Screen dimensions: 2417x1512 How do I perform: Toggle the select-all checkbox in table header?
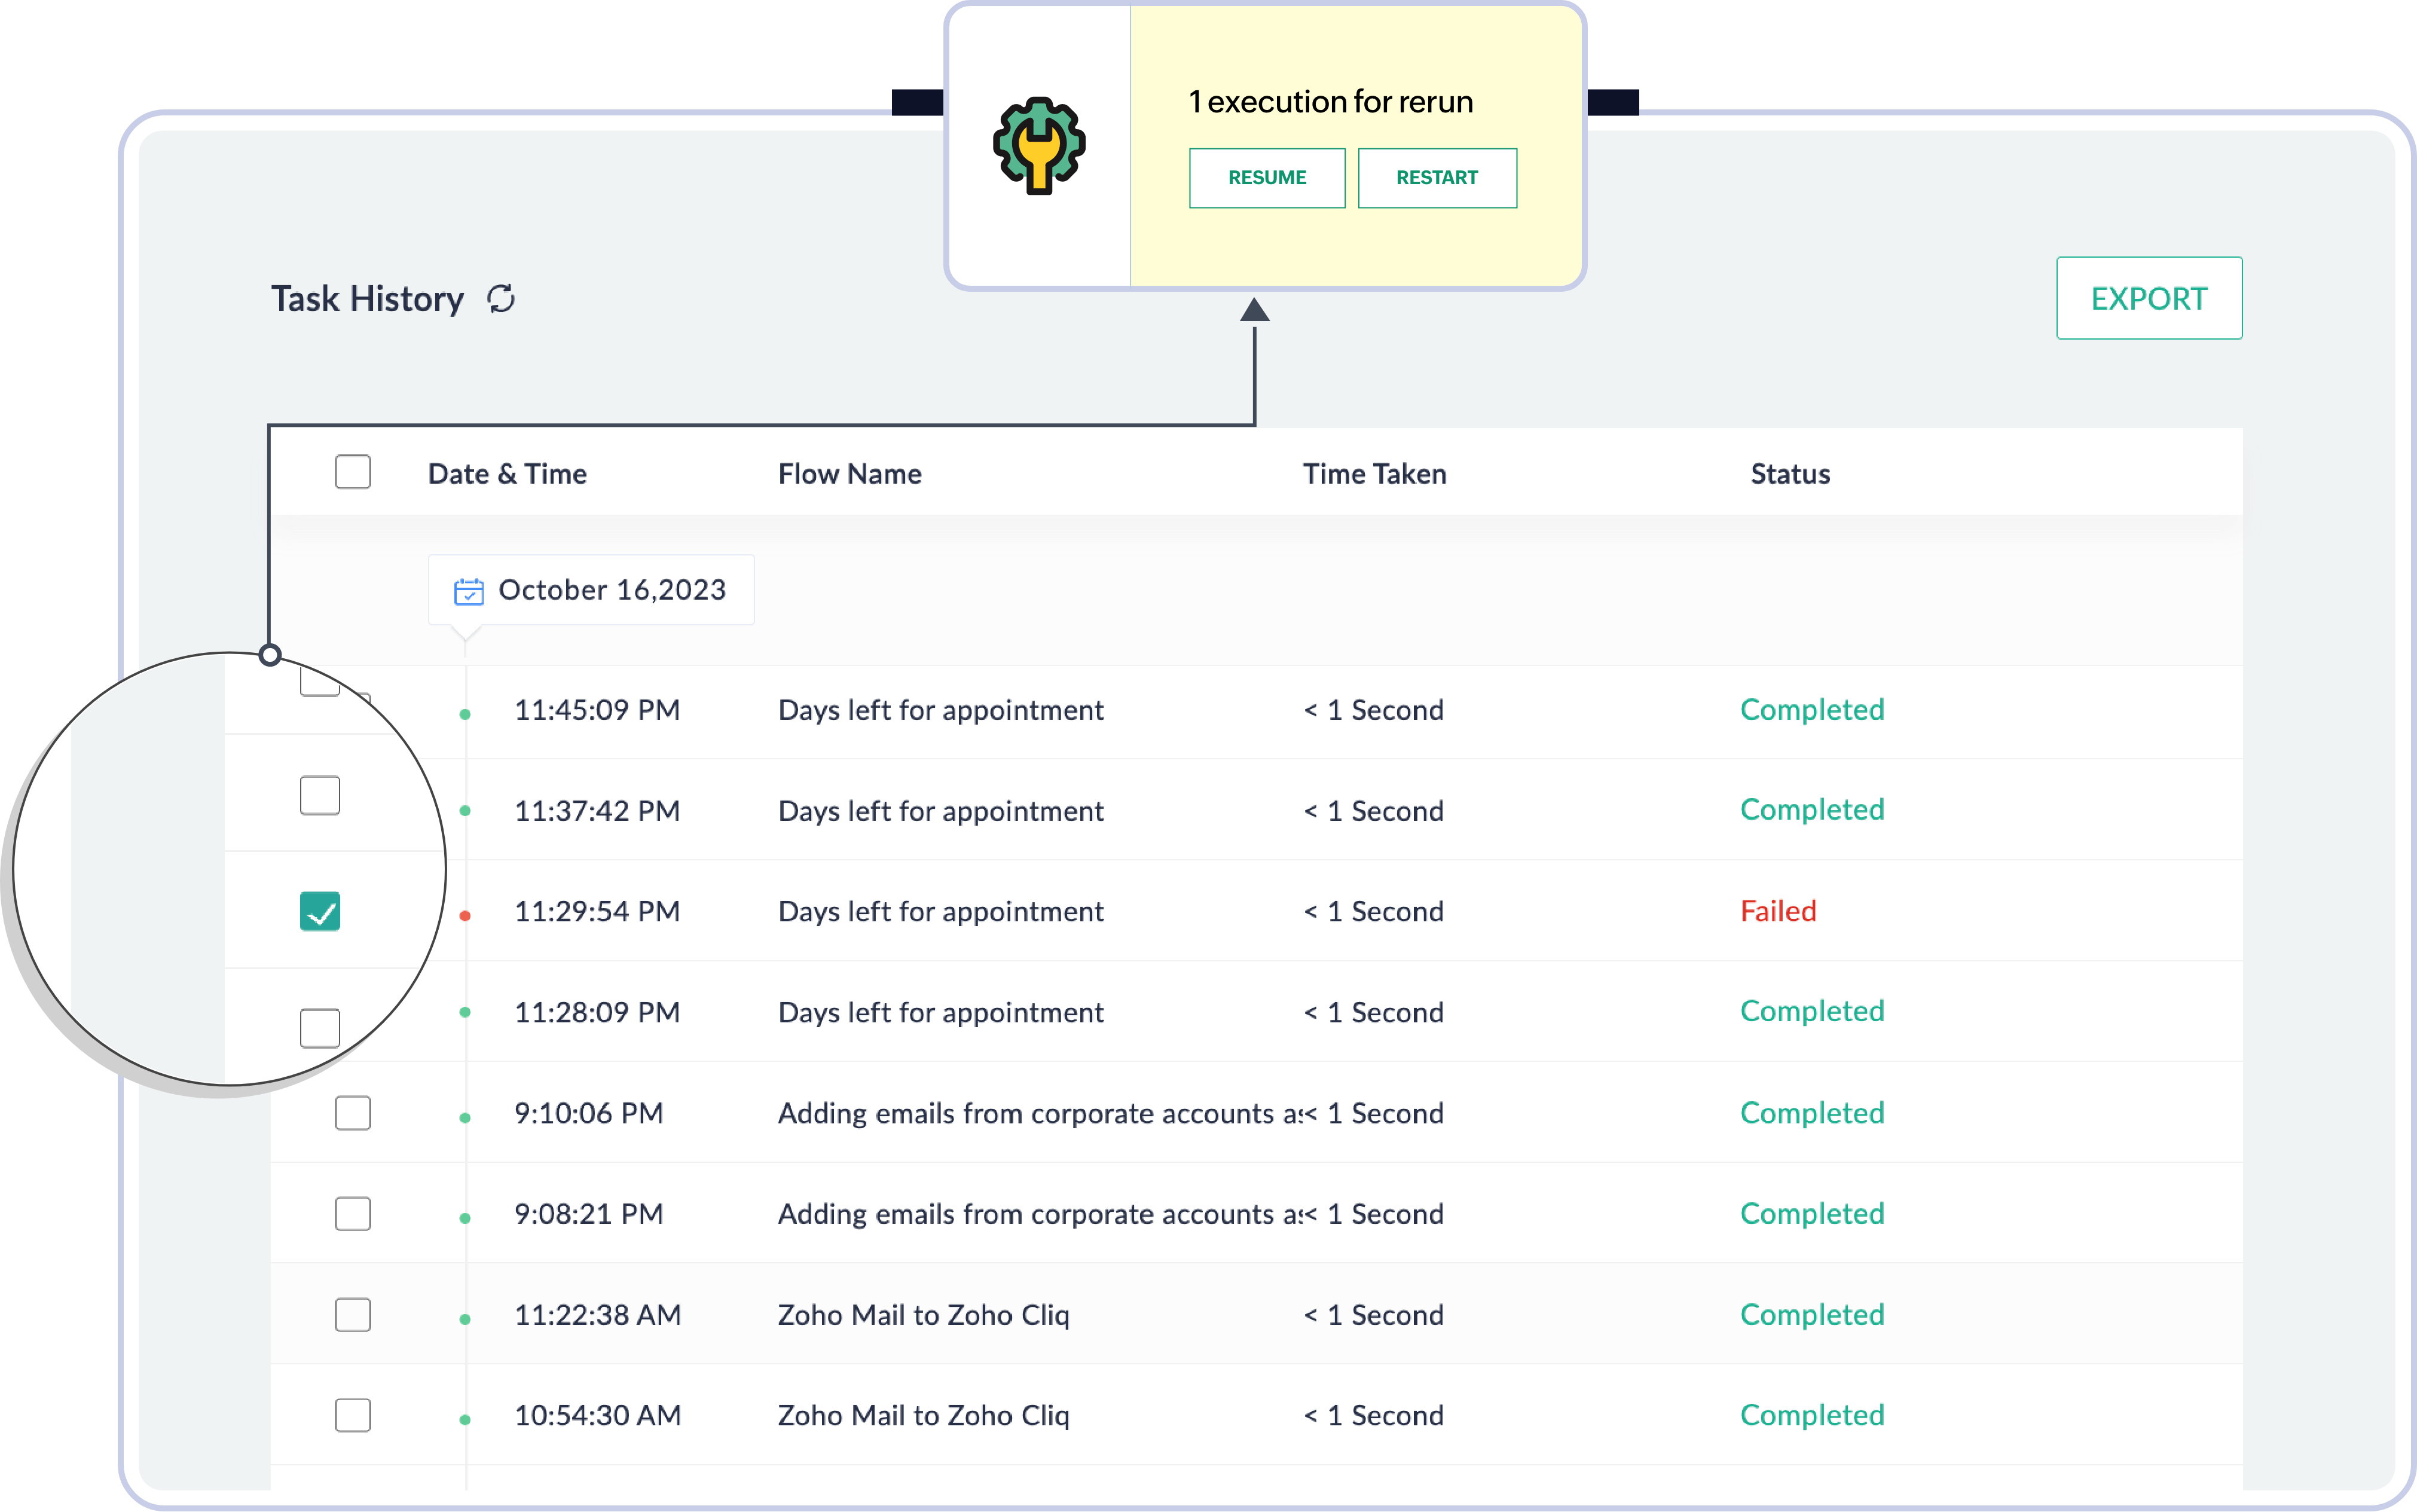point(352,472)
